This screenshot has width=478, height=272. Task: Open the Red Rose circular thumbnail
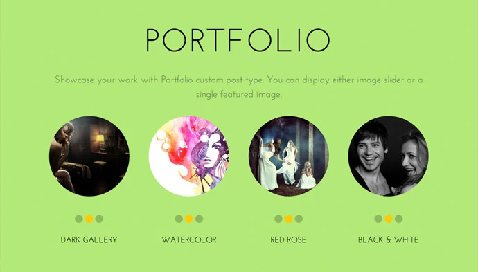pos(289,156)
